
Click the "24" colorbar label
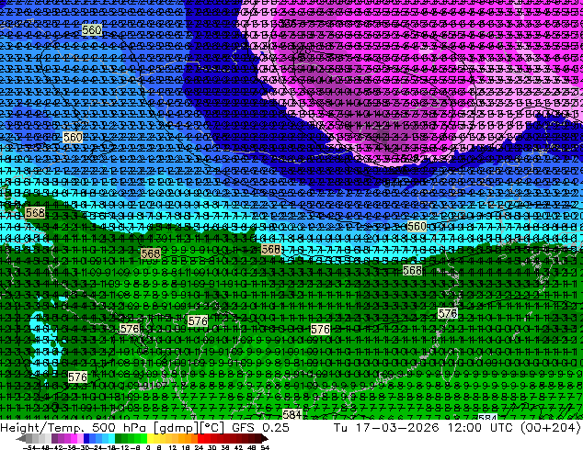click(x=199, y=447)
